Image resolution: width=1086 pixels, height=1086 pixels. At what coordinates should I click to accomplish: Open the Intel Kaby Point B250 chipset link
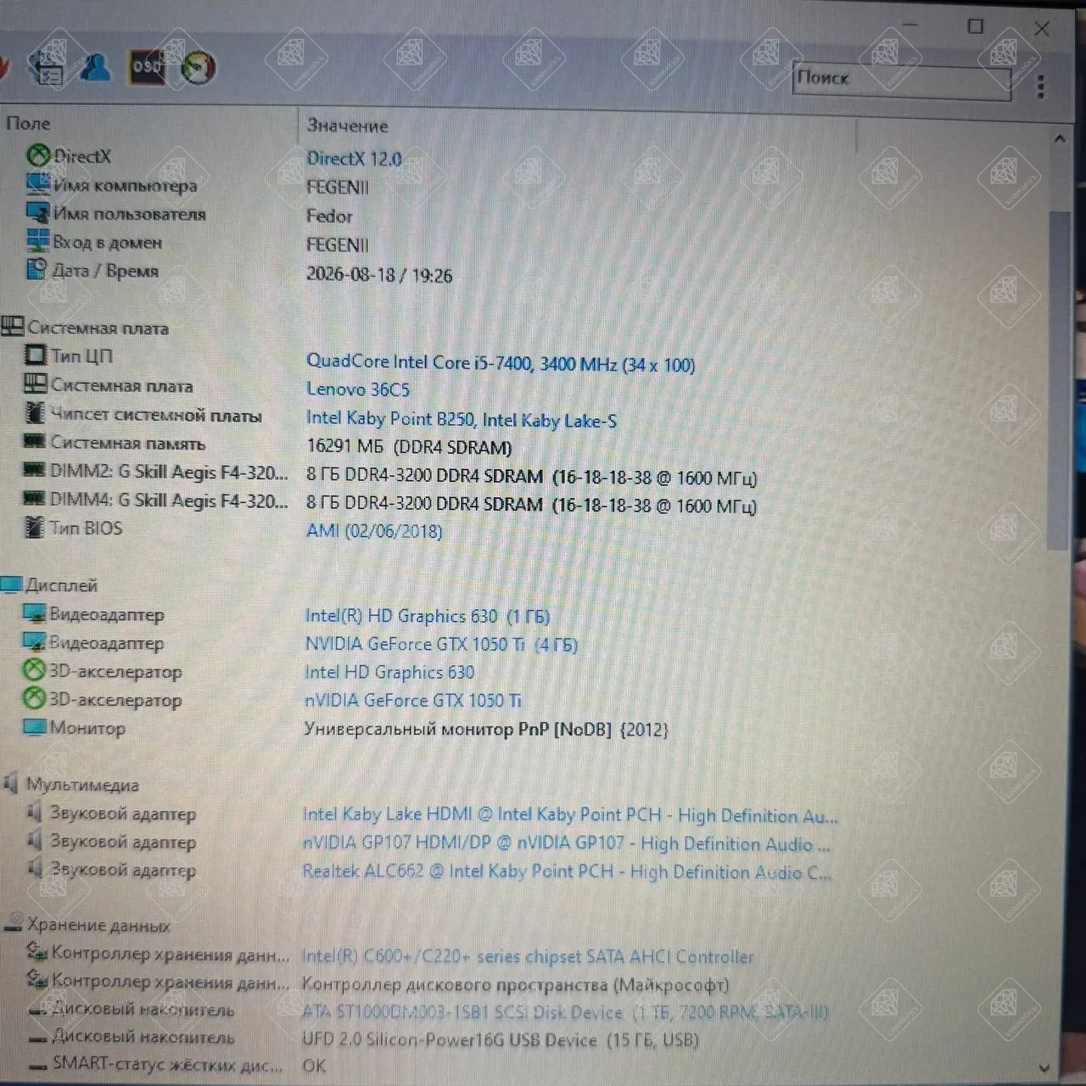(462, 419)
